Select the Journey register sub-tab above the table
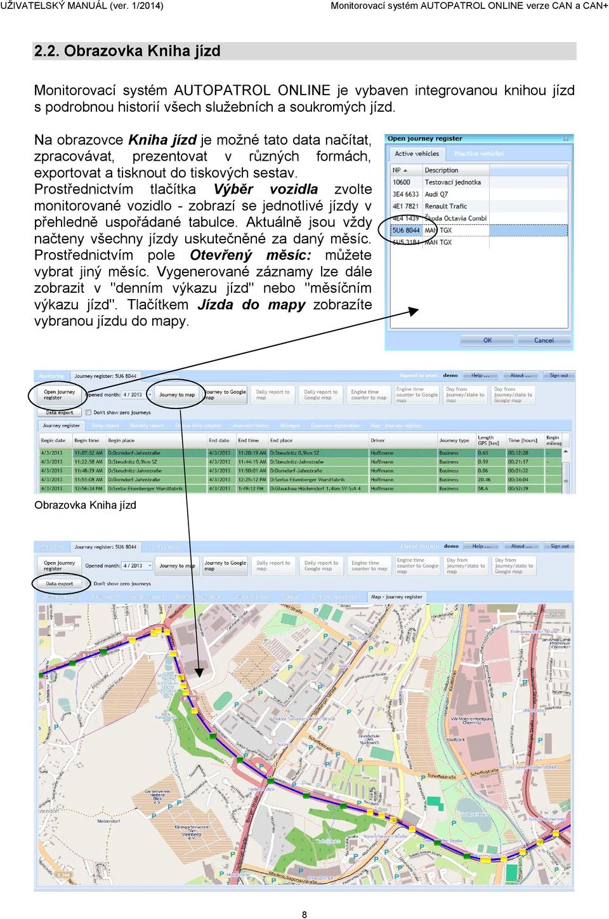The width and height of the screenshot is (609, 919). (x=61, y=426)
